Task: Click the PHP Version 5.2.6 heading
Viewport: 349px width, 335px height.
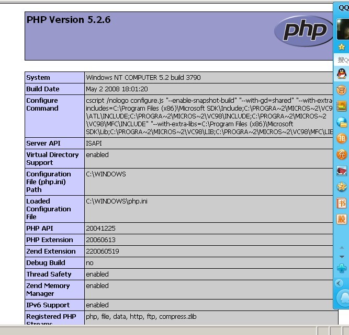Action: [69, 20]
